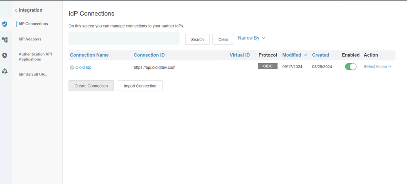
Task: Click the Action column header
Action: (371, 55)
